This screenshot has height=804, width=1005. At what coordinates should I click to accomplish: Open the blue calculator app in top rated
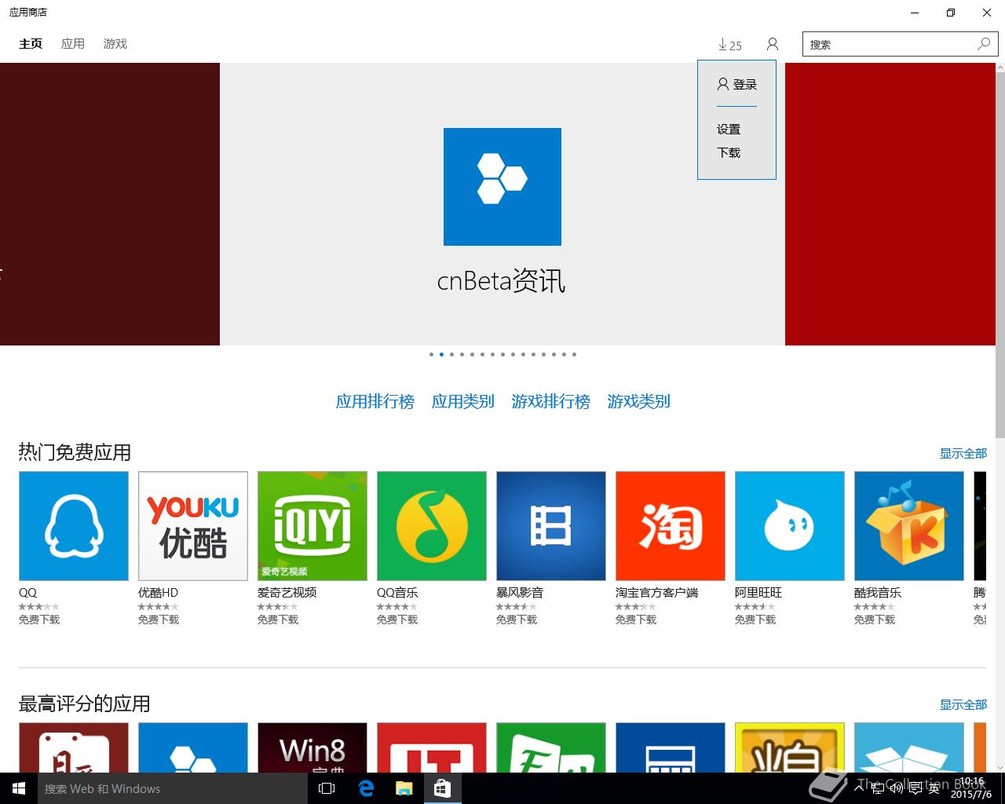coord(671,747)
